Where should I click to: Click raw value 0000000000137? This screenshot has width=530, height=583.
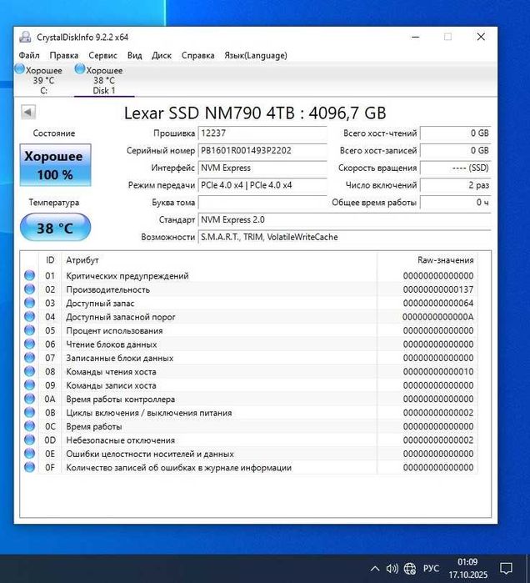(438, 289)
